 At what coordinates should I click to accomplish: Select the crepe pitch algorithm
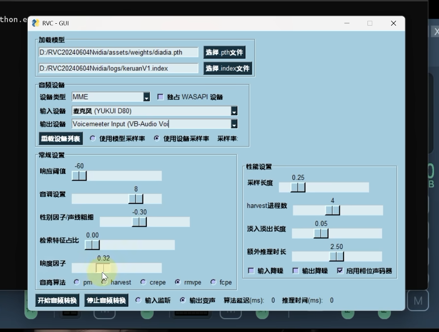click(143, 282)
